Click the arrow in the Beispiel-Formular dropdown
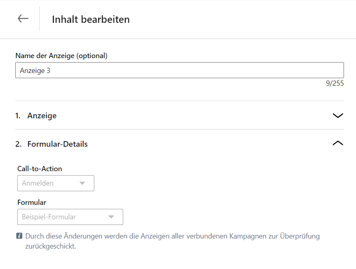 coord(111,217)
